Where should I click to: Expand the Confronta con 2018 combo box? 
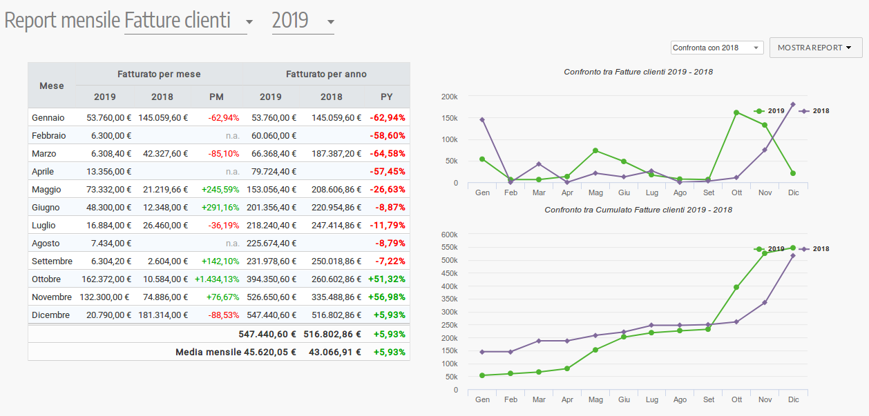(x=716, y=48)
